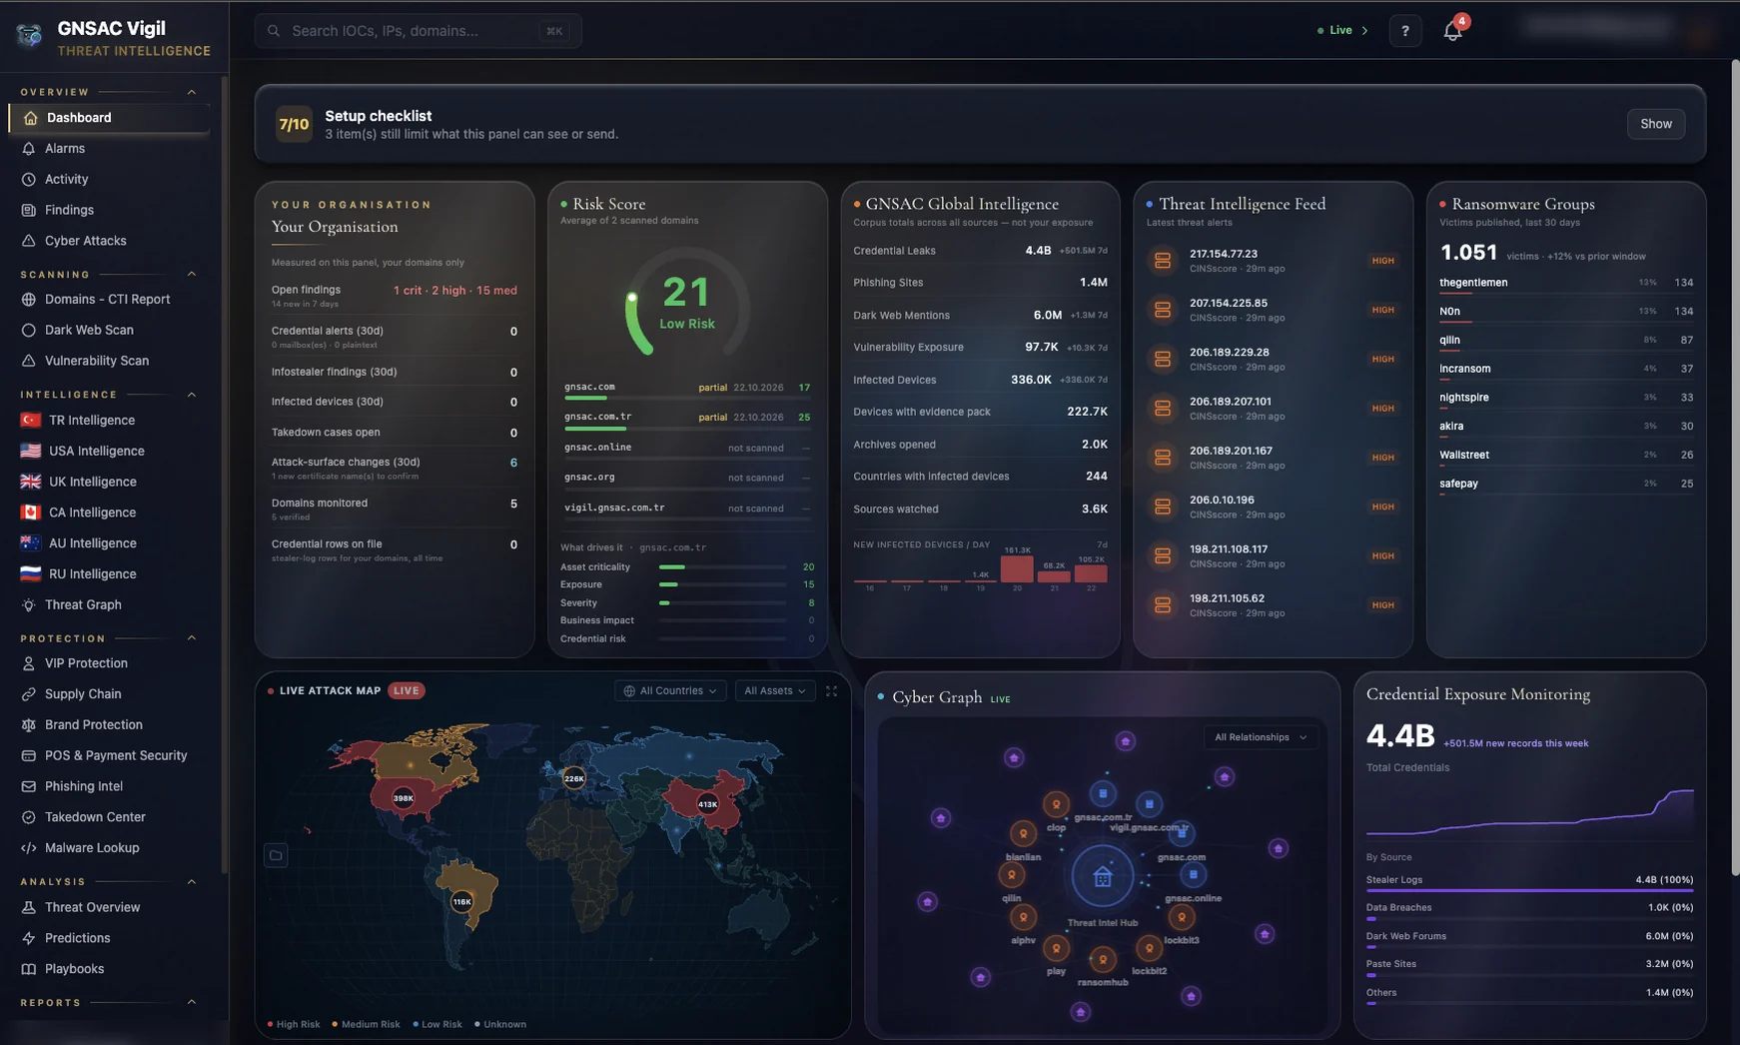Click the 413K marker on China
Viewport: 1740px width, 1045px height.
pos(707,804)
